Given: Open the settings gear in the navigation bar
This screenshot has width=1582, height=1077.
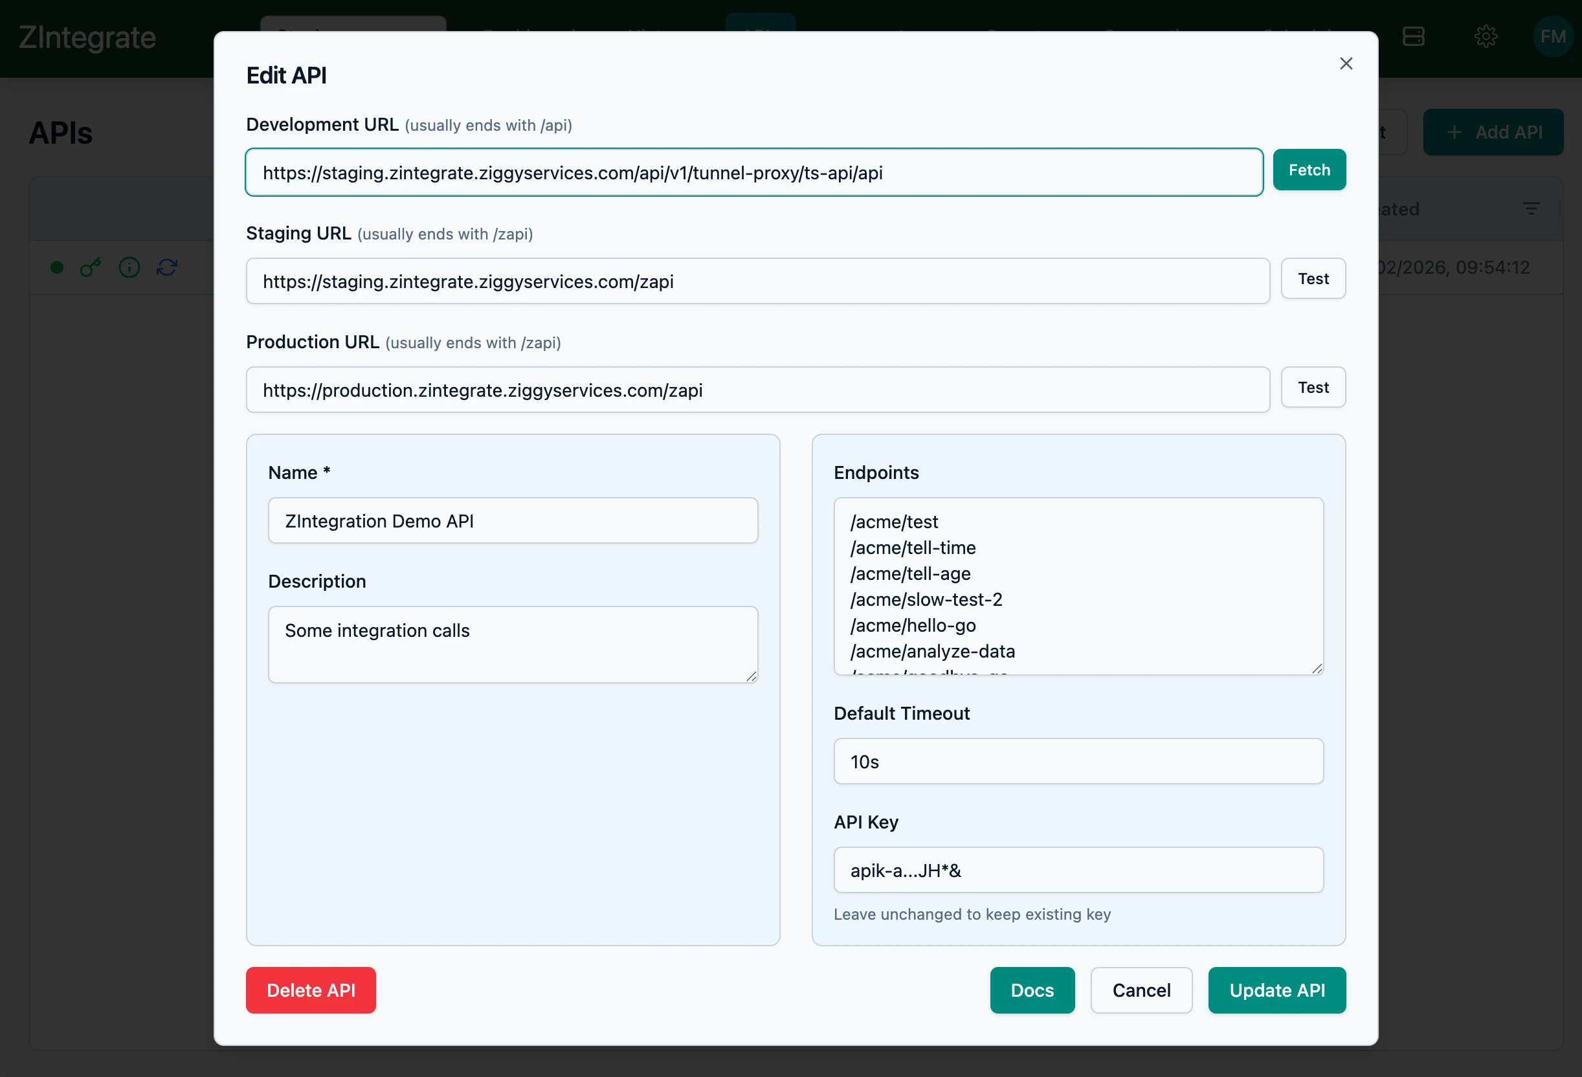Looking at the screenshot, I should (x=1486, y=37).
